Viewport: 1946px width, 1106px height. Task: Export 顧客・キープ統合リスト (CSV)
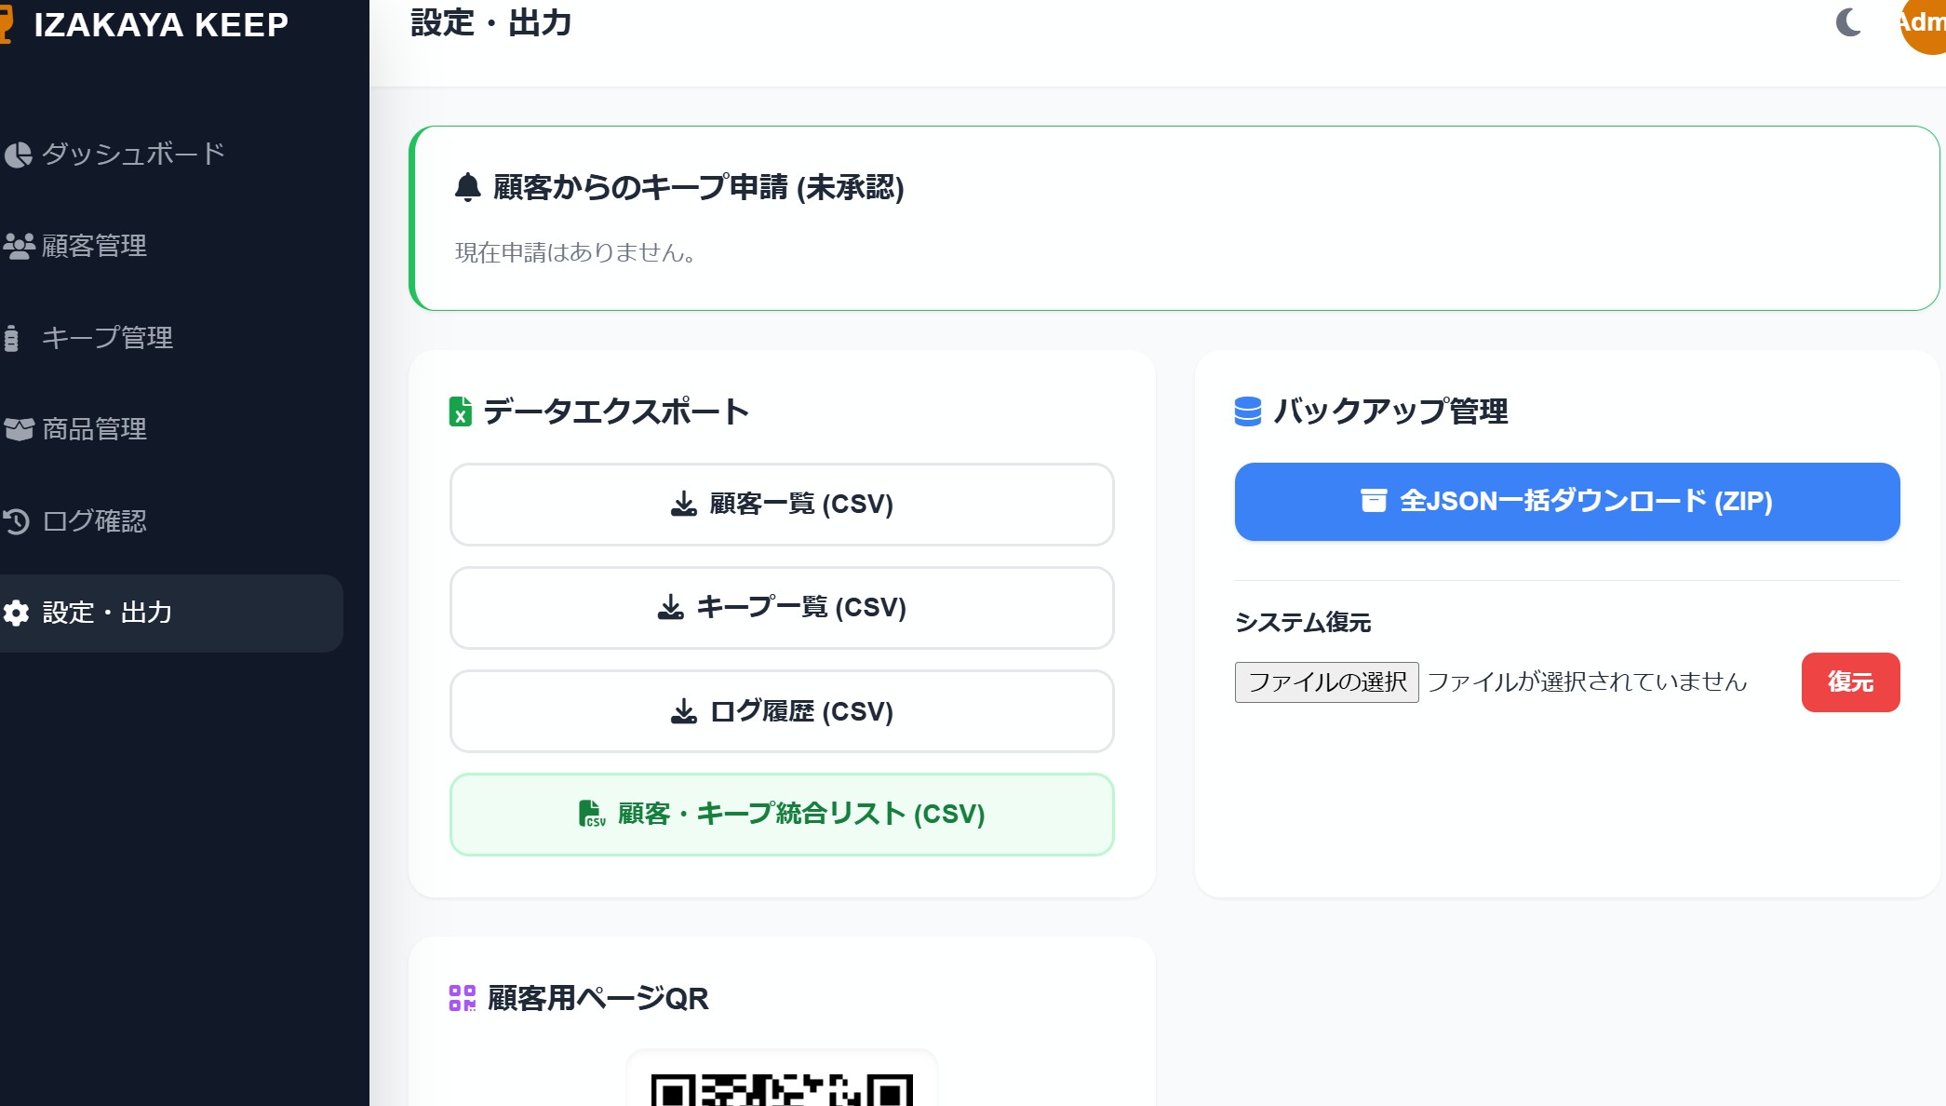click(x=782, y=815)
